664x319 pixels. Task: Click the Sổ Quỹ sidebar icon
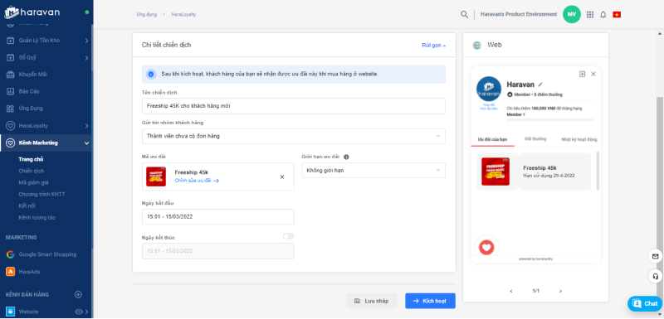click(x=10, y=57)
